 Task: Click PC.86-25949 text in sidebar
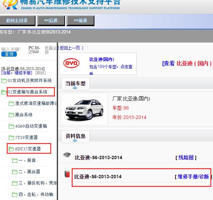(34, 50)
